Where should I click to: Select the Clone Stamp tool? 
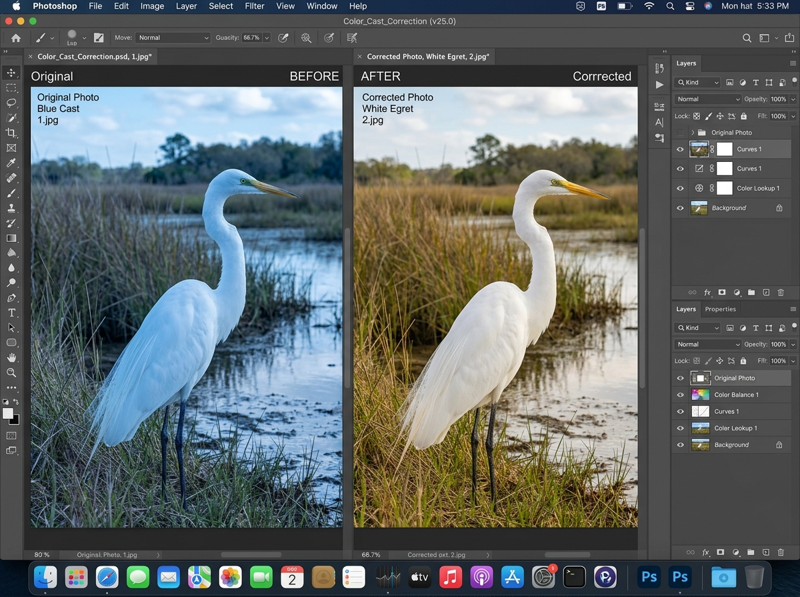(x=11, y=209)
